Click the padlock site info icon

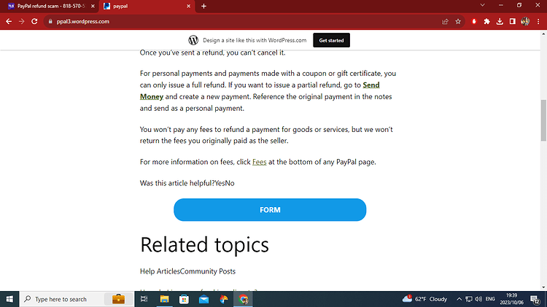tap(50, 21)
